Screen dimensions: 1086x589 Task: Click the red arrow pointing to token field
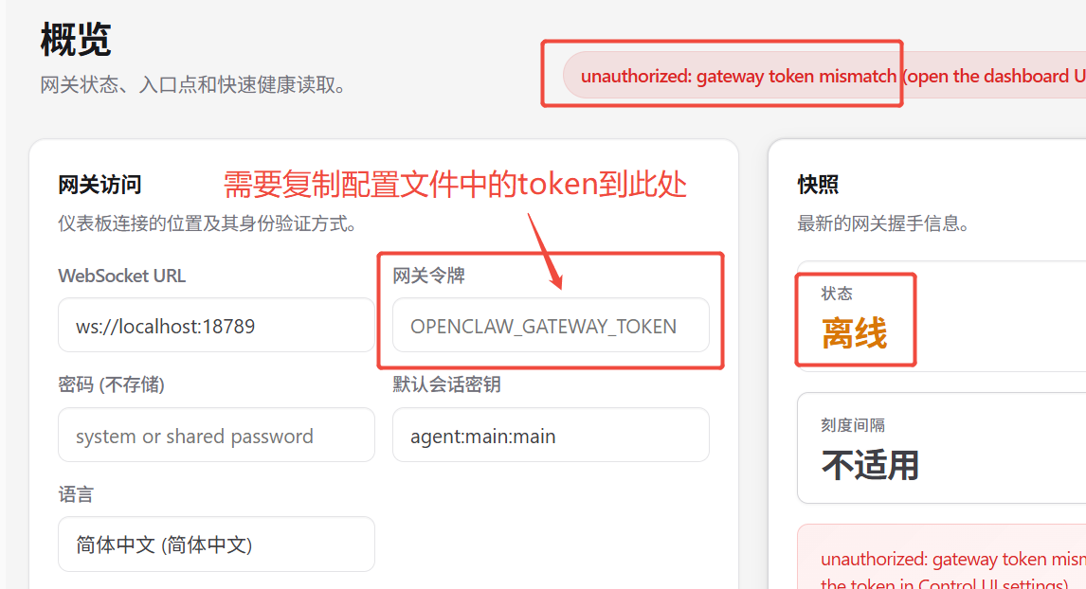[x=545, y=251]
